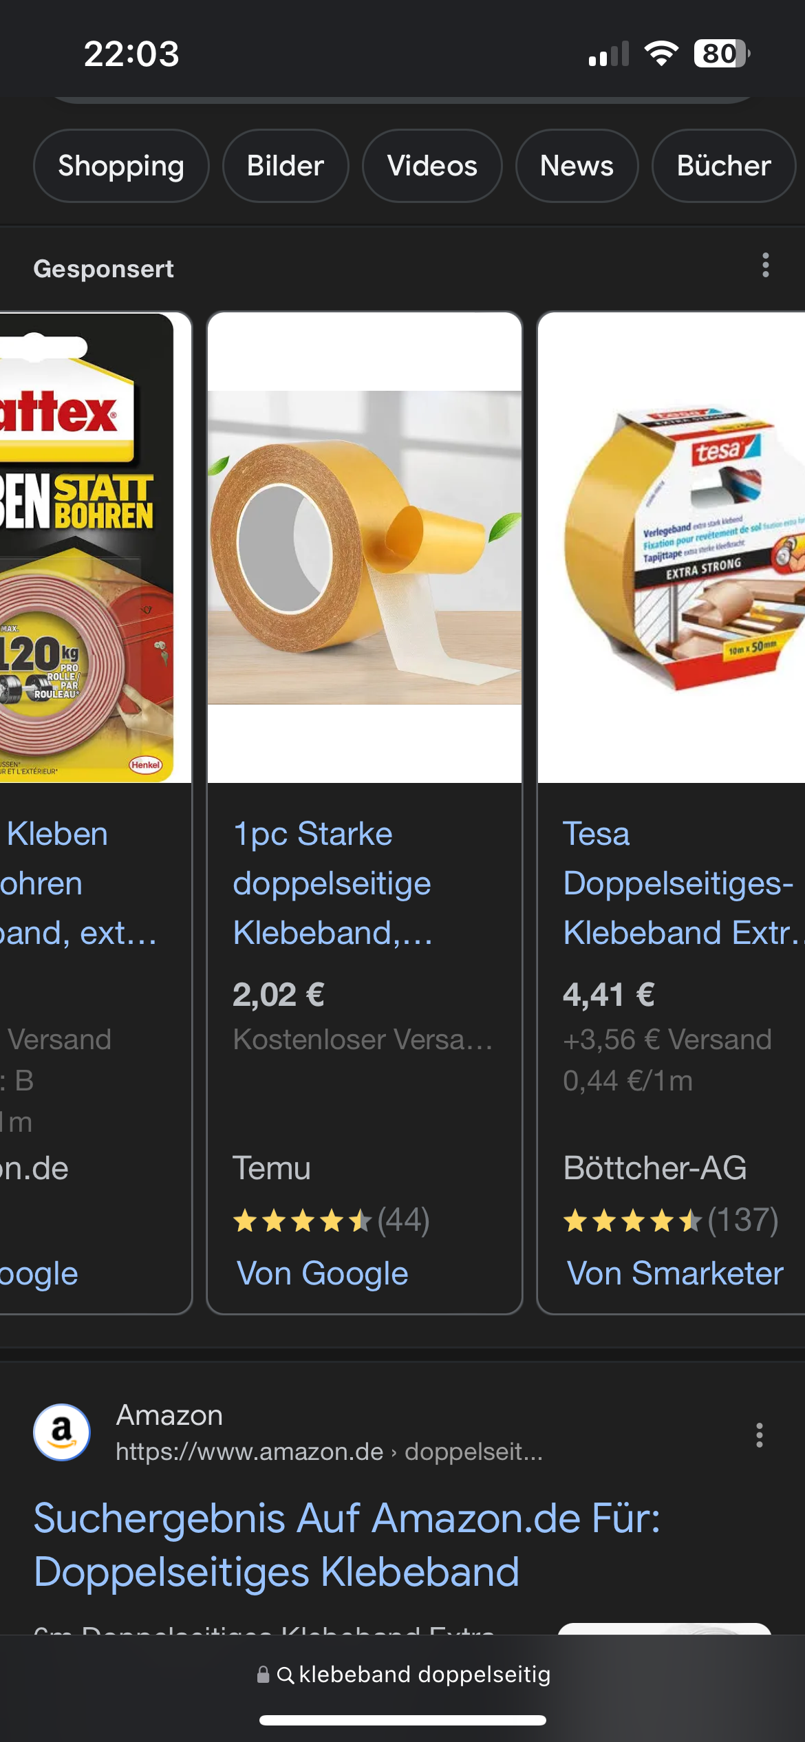Image resolution: width=805 pixels, height=1742 pixels.
Task: Tap the battery indicator in status bar
Action: pos(722,54)
